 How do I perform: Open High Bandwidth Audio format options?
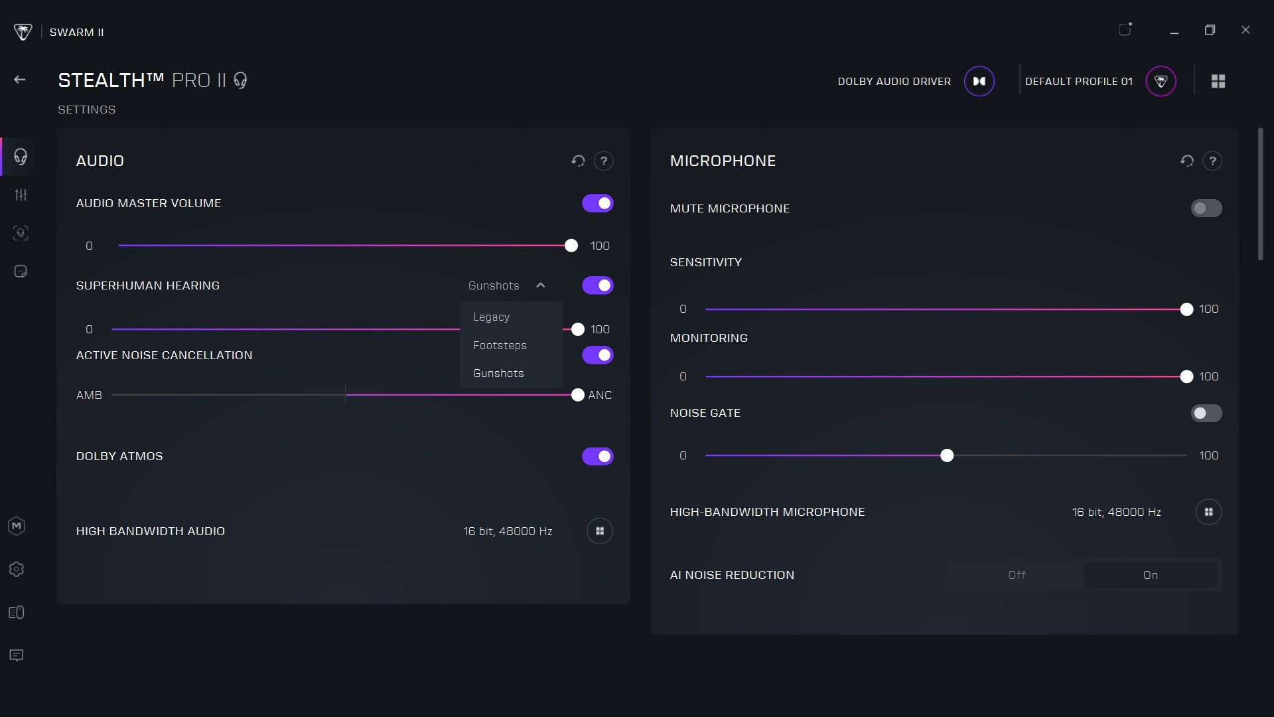pos(600,531)
